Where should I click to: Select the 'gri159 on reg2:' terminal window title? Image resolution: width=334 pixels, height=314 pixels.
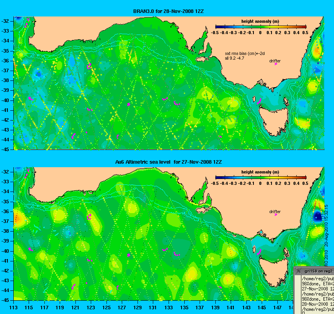point(319,271)
